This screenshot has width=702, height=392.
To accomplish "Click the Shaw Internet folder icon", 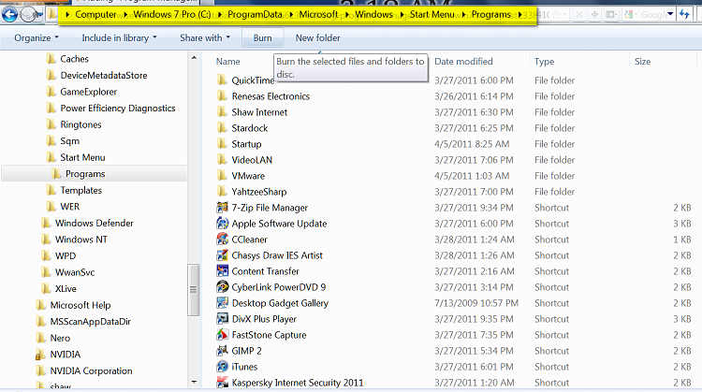I will [x=222, y=112].
